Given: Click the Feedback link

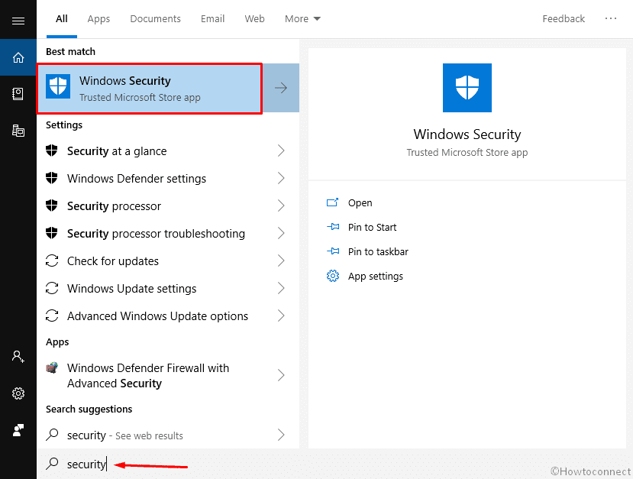Looking at the screenshot, I should click(564, 19).
